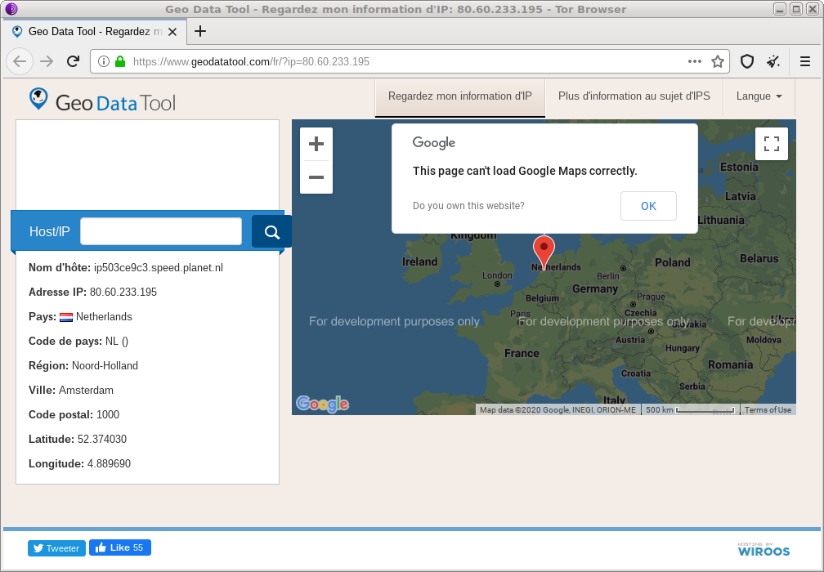
Task: Select 'Regardez mon information d'IP' tab
Action: click(459, 96)
